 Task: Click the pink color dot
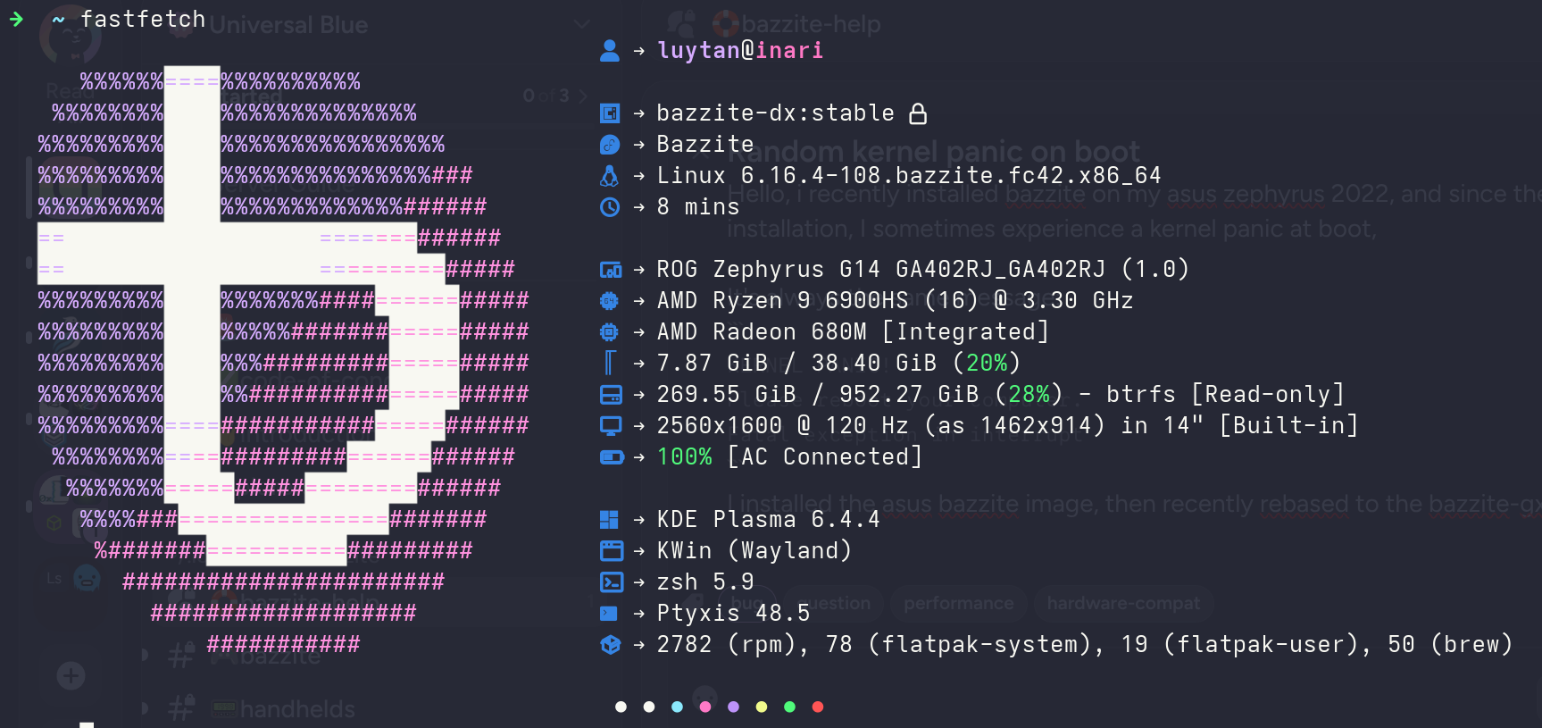705,707
